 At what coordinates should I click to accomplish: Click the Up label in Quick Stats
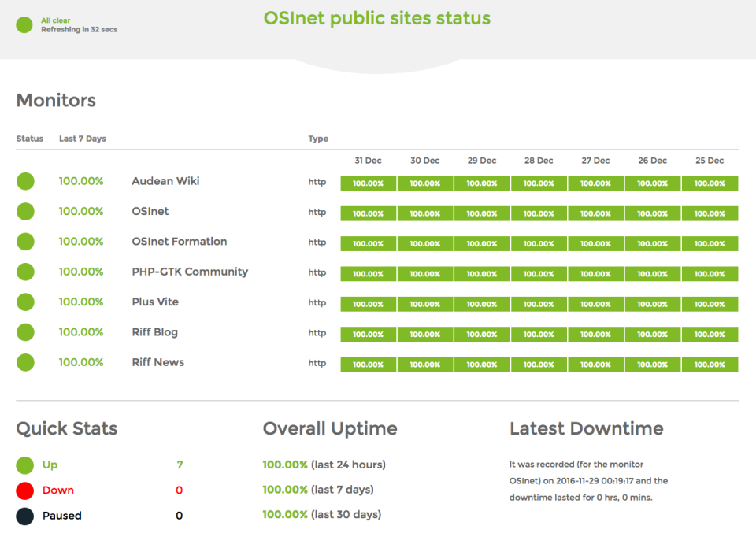[x=50, y=465]
